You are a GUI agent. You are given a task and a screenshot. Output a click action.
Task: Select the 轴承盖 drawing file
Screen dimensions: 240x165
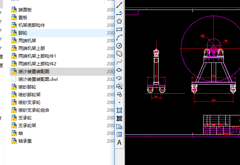(x=25, y=141)
